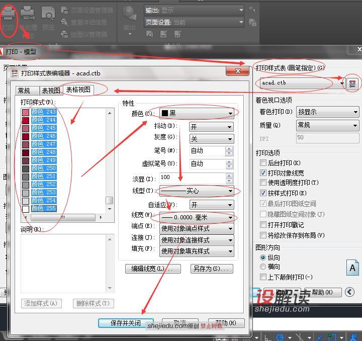Click the 添加样式 button
The image size is (362, 341).
[41, 303]
